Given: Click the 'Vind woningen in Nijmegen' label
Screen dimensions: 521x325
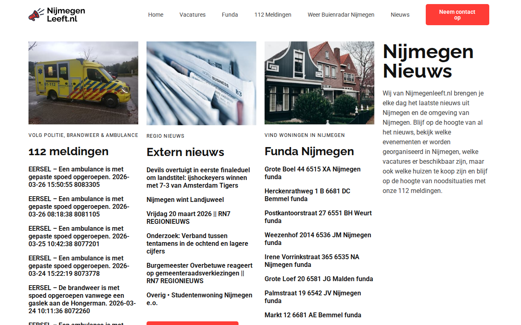Looking at the screenshot, I should click(304, 135).
